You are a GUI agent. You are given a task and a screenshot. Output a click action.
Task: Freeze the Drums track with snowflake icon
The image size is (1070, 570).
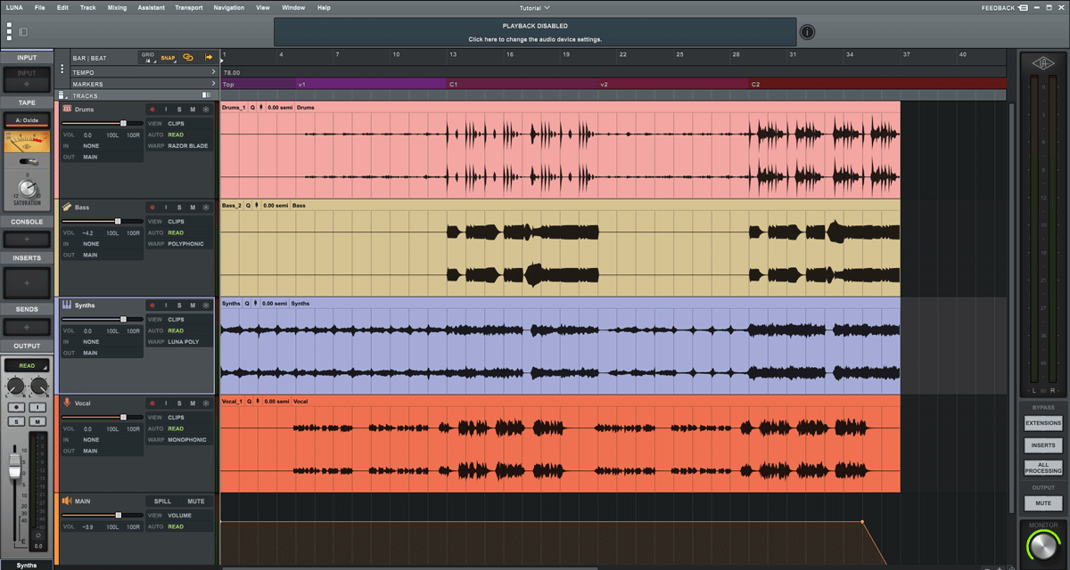coord(206,110)
